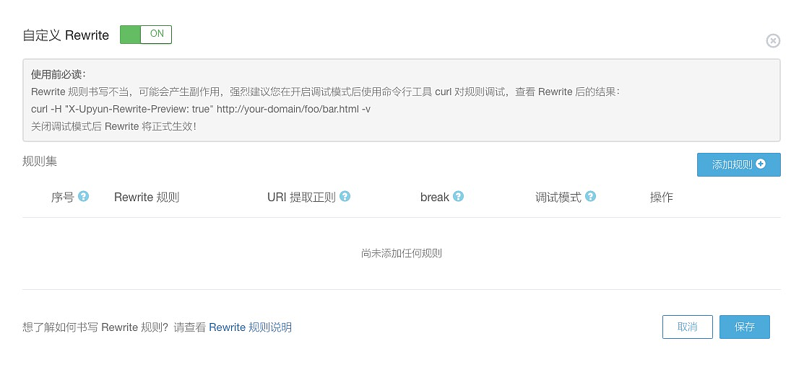
Task: Close the Rewrite dialog with the X icon
Action: point(773,41)
